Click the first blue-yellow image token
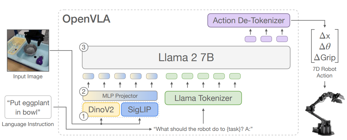The height and width of the screenshot is (140, 347). (88, 76)
